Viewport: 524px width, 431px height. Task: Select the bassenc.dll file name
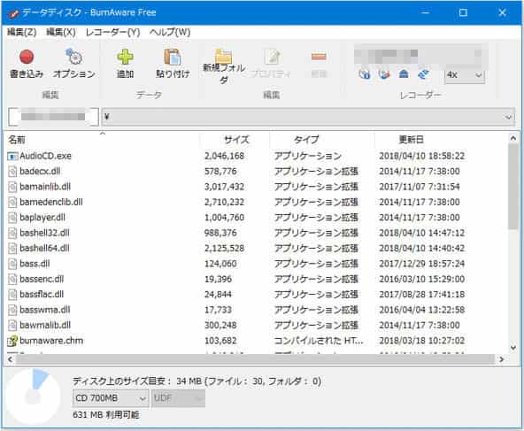(x=42, y=279)
